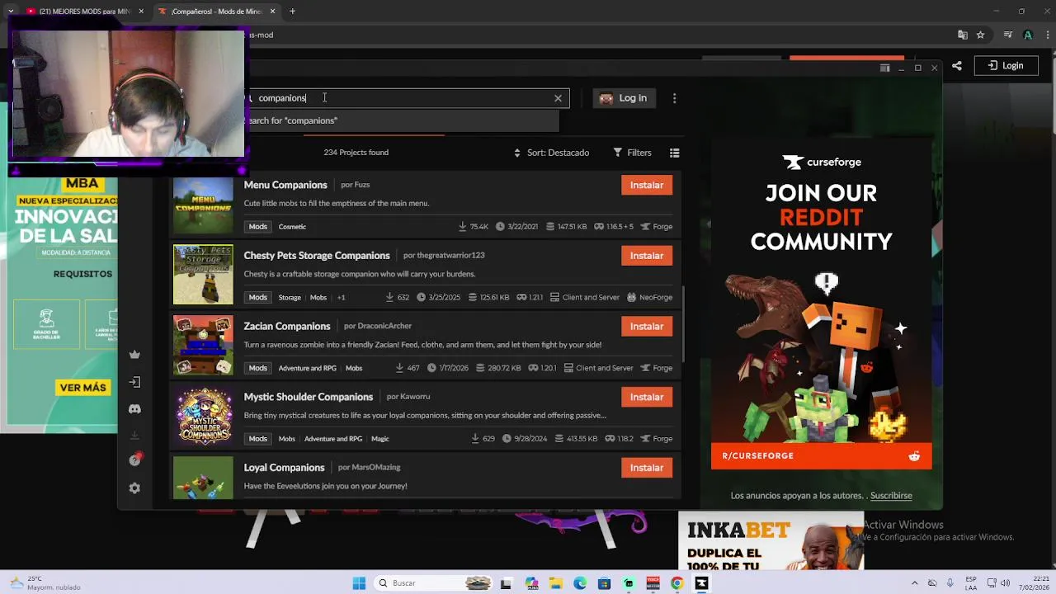Click Instalar for Chesty Pets Storage Companions
Viewport: 1056px width, 594px height.
click(647, 256)
